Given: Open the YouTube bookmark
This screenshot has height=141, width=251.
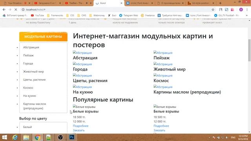Looking at the screenshot, I should pos(38,15).
